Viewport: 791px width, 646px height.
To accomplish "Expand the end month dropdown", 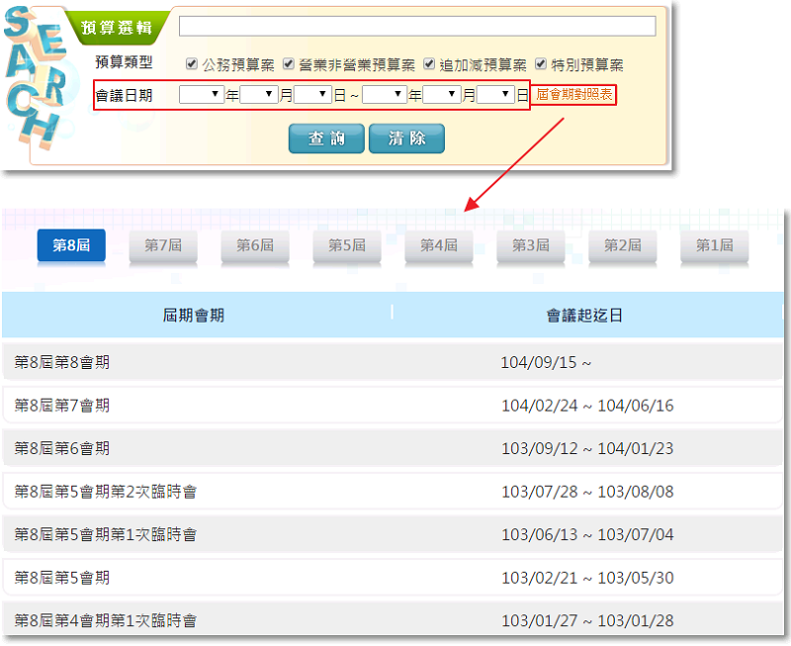I will [x=442, y=95].
